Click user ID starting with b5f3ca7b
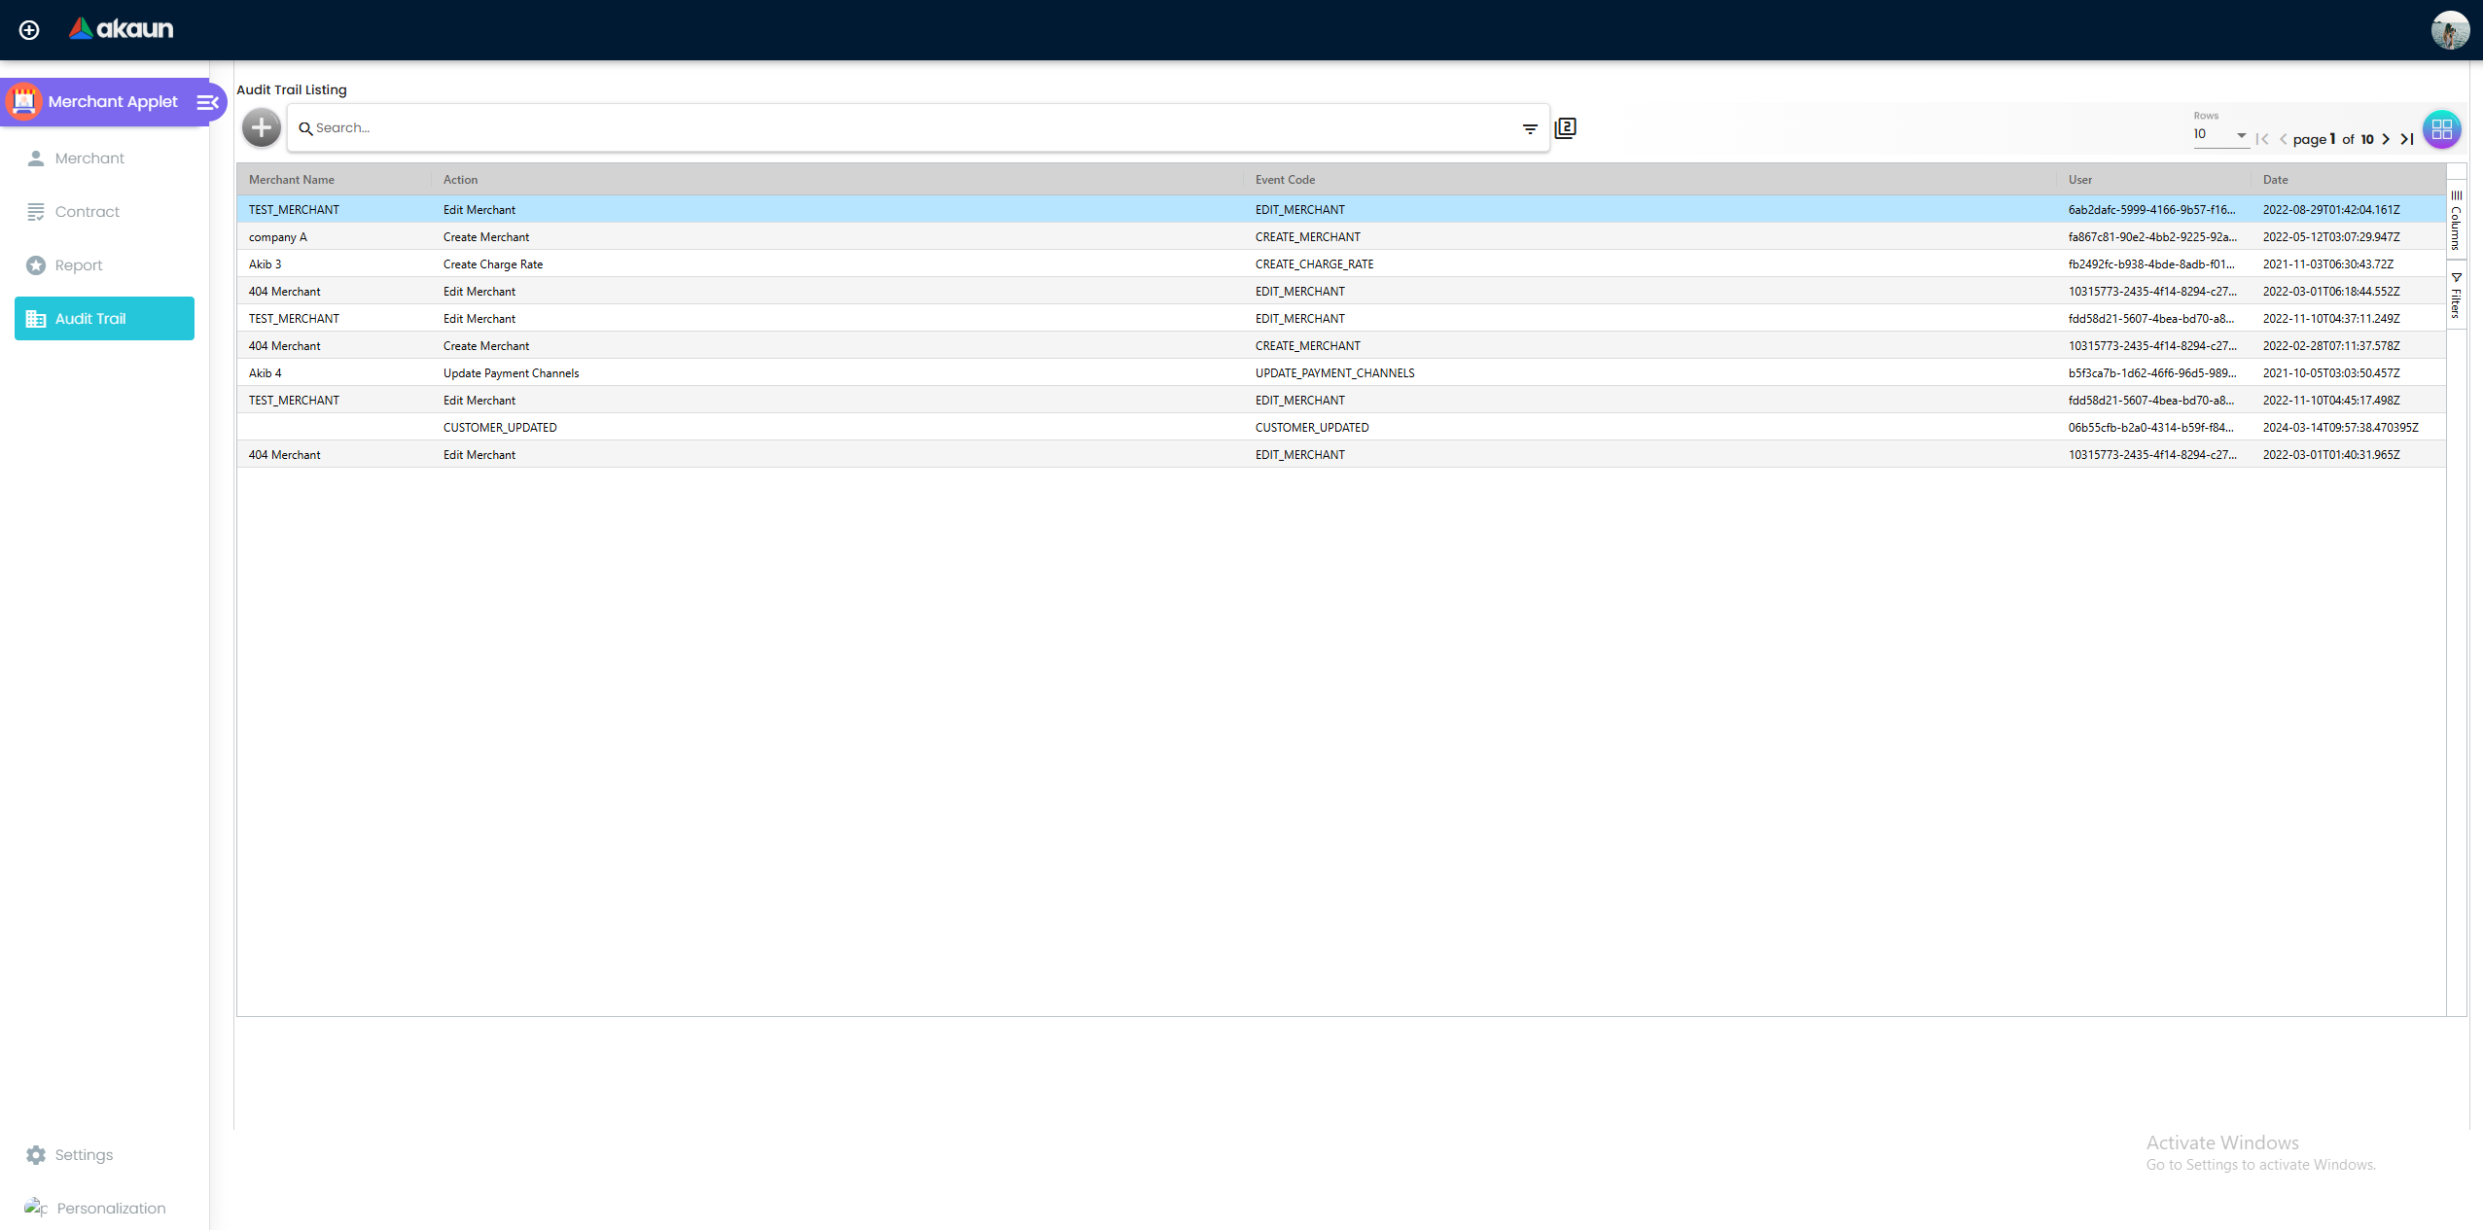Image resolution: width=2483 pixels, height=1230 pixels. point(2152,373)
